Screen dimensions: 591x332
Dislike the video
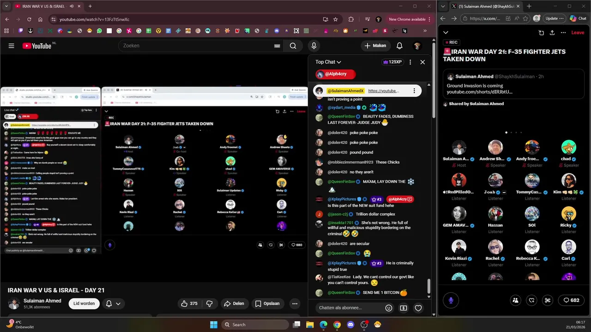pyautogui.click(x=210, y=303)
